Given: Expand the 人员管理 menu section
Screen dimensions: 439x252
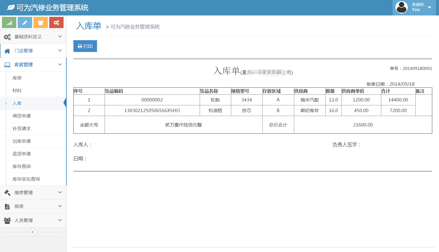Looking at the screenshot, I should pyautogui.click(x=33, y=220).
